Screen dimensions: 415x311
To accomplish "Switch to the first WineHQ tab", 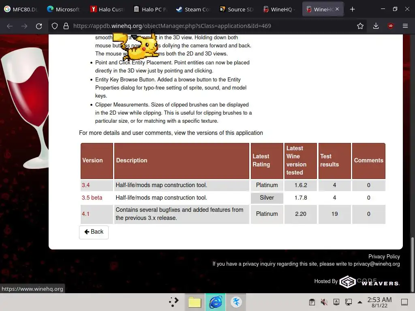I will pyautogui.click(x=279, y=9).
